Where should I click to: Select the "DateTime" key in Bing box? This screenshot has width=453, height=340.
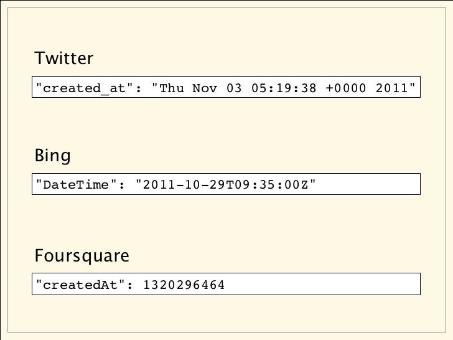pos(77,184)
